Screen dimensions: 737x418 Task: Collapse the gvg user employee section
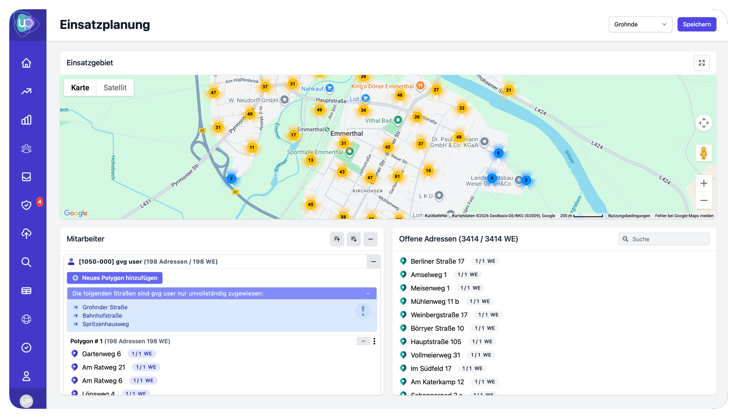[x=373, y=261]
